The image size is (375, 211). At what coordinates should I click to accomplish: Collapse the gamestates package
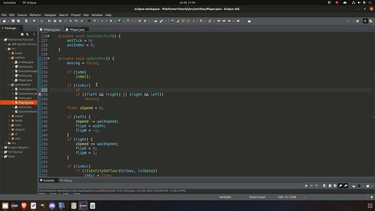click(9, 84)
